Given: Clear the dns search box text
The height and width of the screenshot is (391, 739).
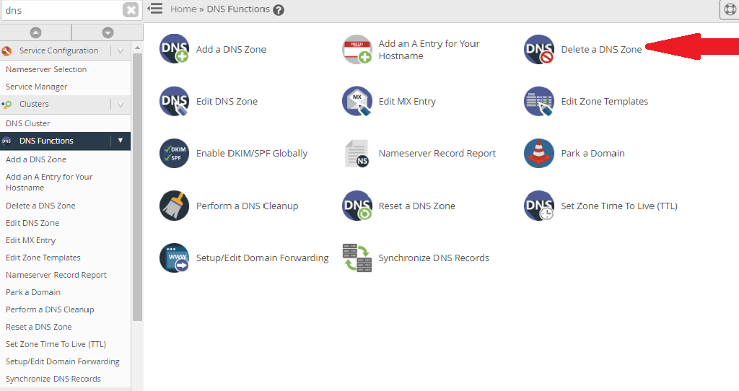Looking at the screenshot, I should (x=130, y=10).
